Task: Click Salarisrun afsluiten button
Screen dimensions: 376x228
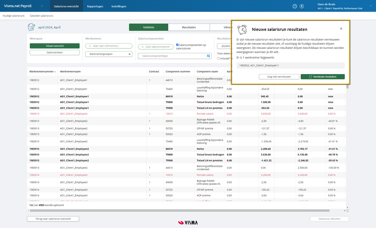Action: click(329, 219)
